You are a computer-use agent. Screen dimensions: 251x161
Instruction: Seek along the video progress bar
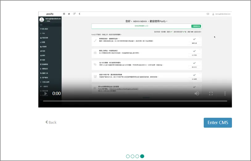point(135,101)
